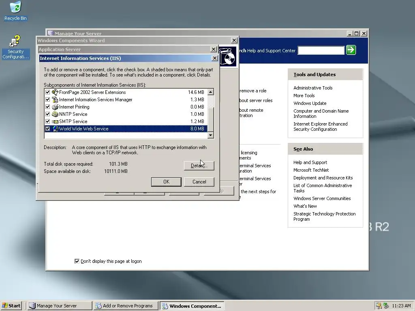Open Deployment and Resource Kits link

coord(323,178)
